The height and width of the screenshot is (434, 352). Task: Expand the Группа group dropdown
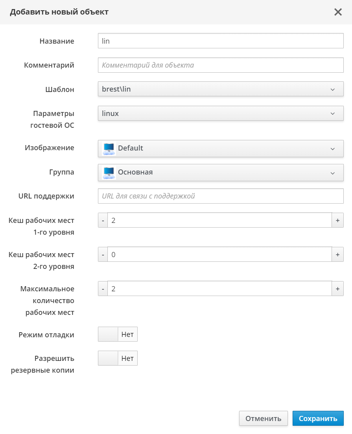pos(221,173)
